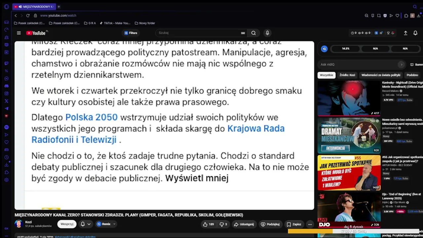Viewport: 423px width, 238px height.
Task: Open the ad blocker shield icon
Action: (385, 16)
